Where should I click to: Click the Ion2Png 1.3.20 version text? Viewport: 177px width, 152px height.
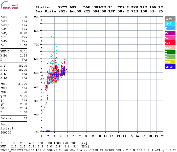point(164,150)
